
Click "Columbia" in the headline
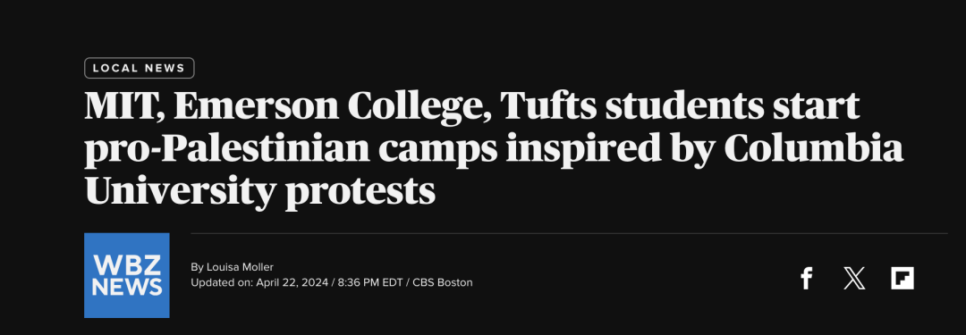pyautogui.click(x=813, y=149)
